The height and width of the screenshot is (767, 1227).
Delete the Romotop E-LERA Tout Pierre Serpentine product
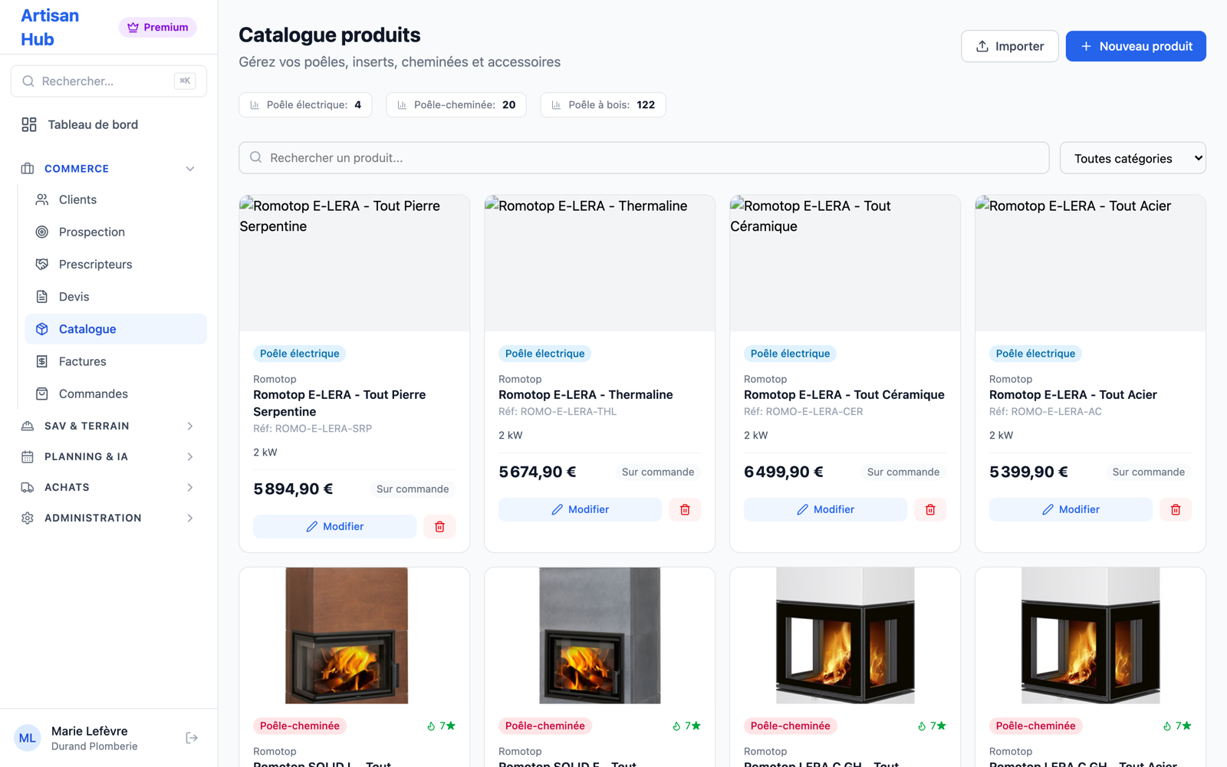[439, 526]
